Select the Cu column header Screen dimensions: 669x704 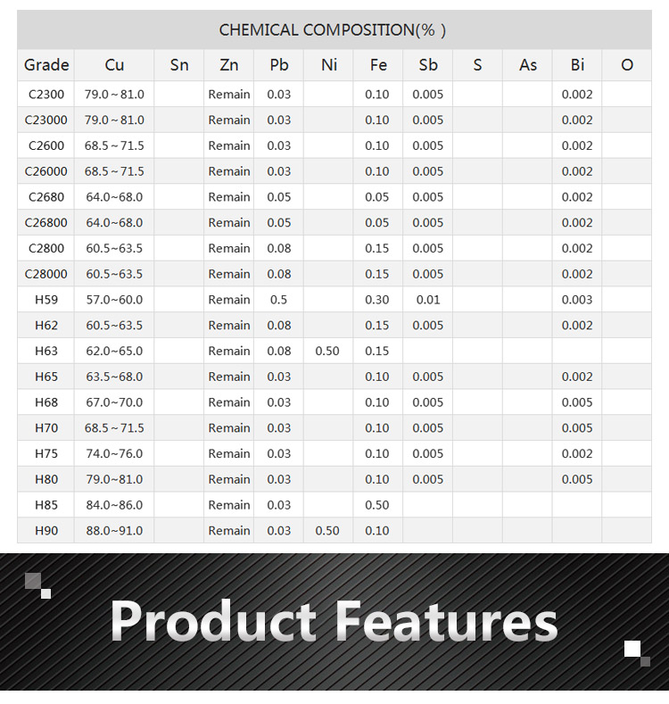[x=114, y=65]
